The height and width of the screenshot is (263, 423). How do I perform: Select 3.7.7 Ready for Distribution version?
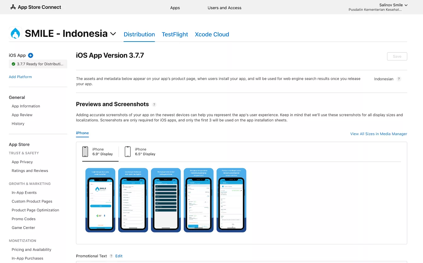click(38, 64)
